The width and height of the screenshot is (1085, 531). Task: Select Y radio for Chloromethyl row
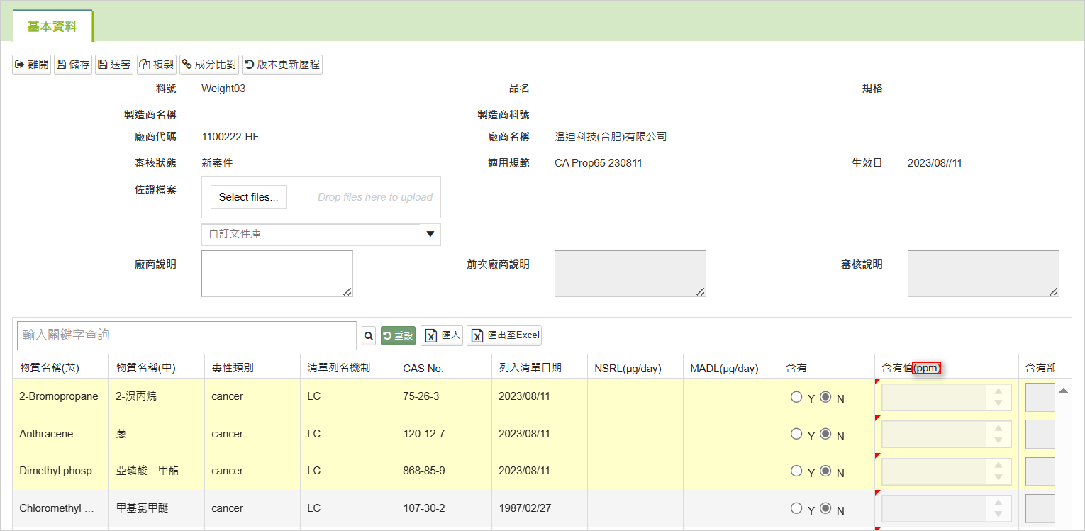[x=796, y=508]
